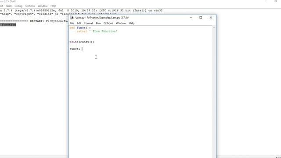Maximize the Lam.py editor window
Viewport: 281px width, 158px height.
click(201, 18)
